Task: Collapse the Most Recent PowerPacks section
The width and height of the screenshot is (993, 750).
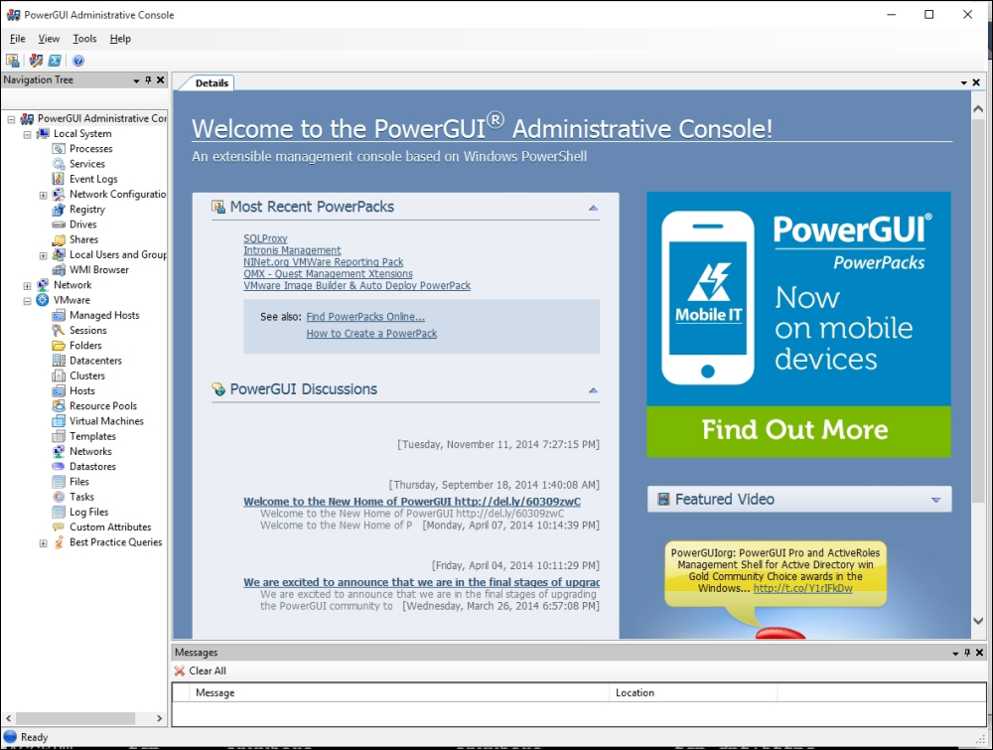Action: coord(594,208)
